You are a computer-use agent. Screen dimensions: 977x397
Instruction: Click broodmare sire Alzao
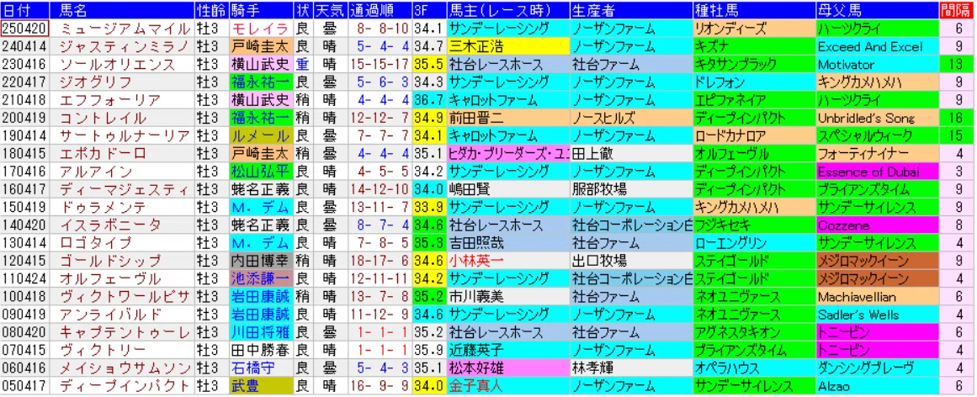877,386
